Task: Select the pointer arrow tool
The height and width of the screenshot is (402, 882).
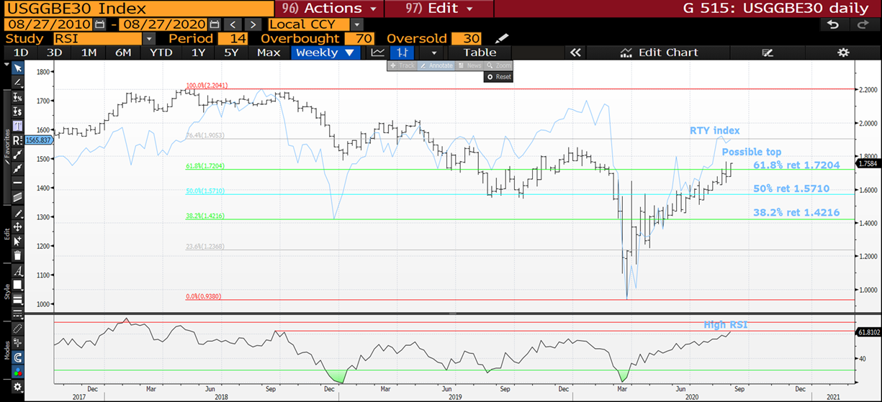Action: 18,68
